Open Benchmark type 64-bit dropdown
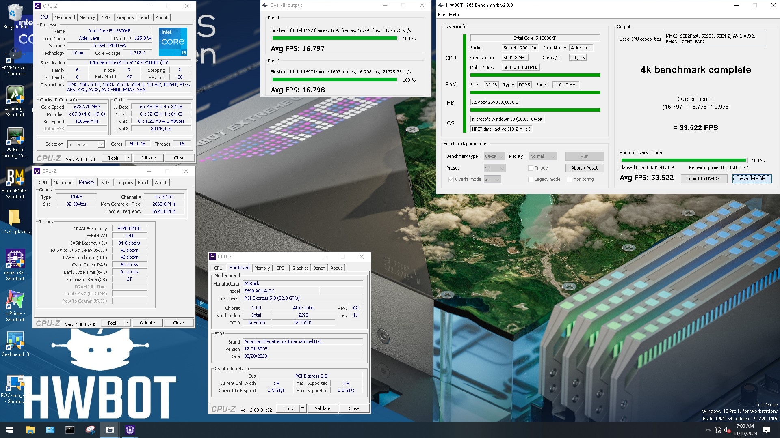 [x=494, y=156]
